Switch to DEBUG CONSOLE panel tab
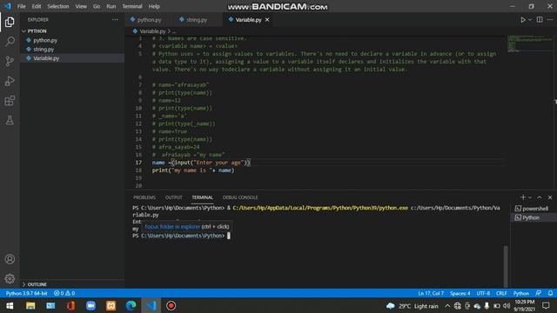557x313 pixels. [x=240, y=197]
